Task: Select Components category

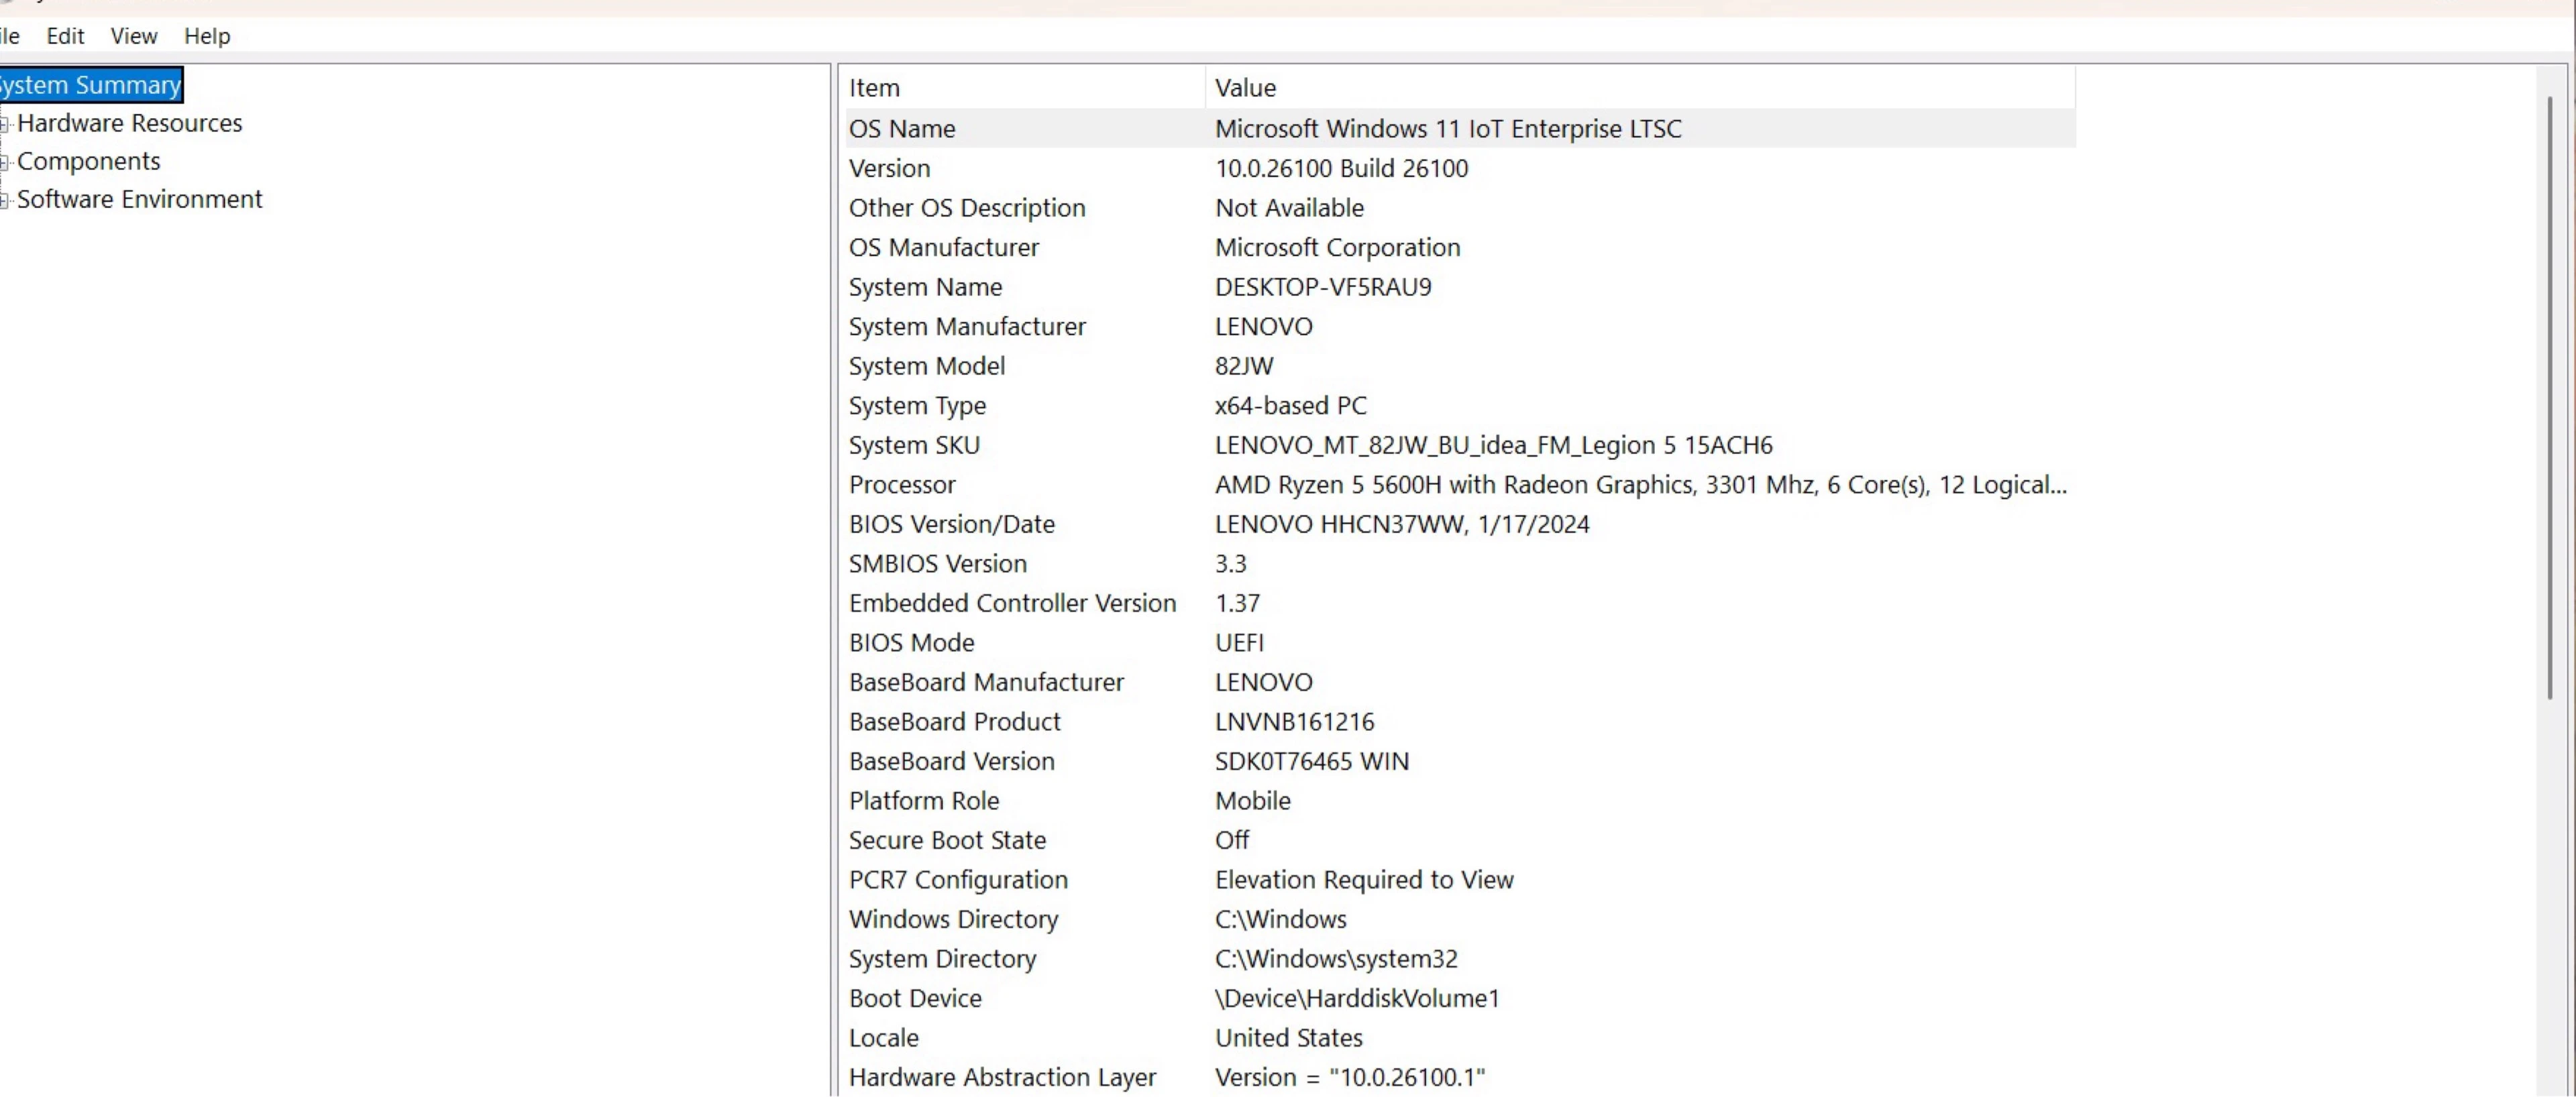Action: click(89, 161)
